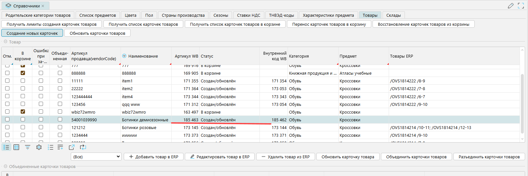Click Добавить товар в ERP button
The height and width of the screenshot is (176, 528).
click(x=153, y=157)
